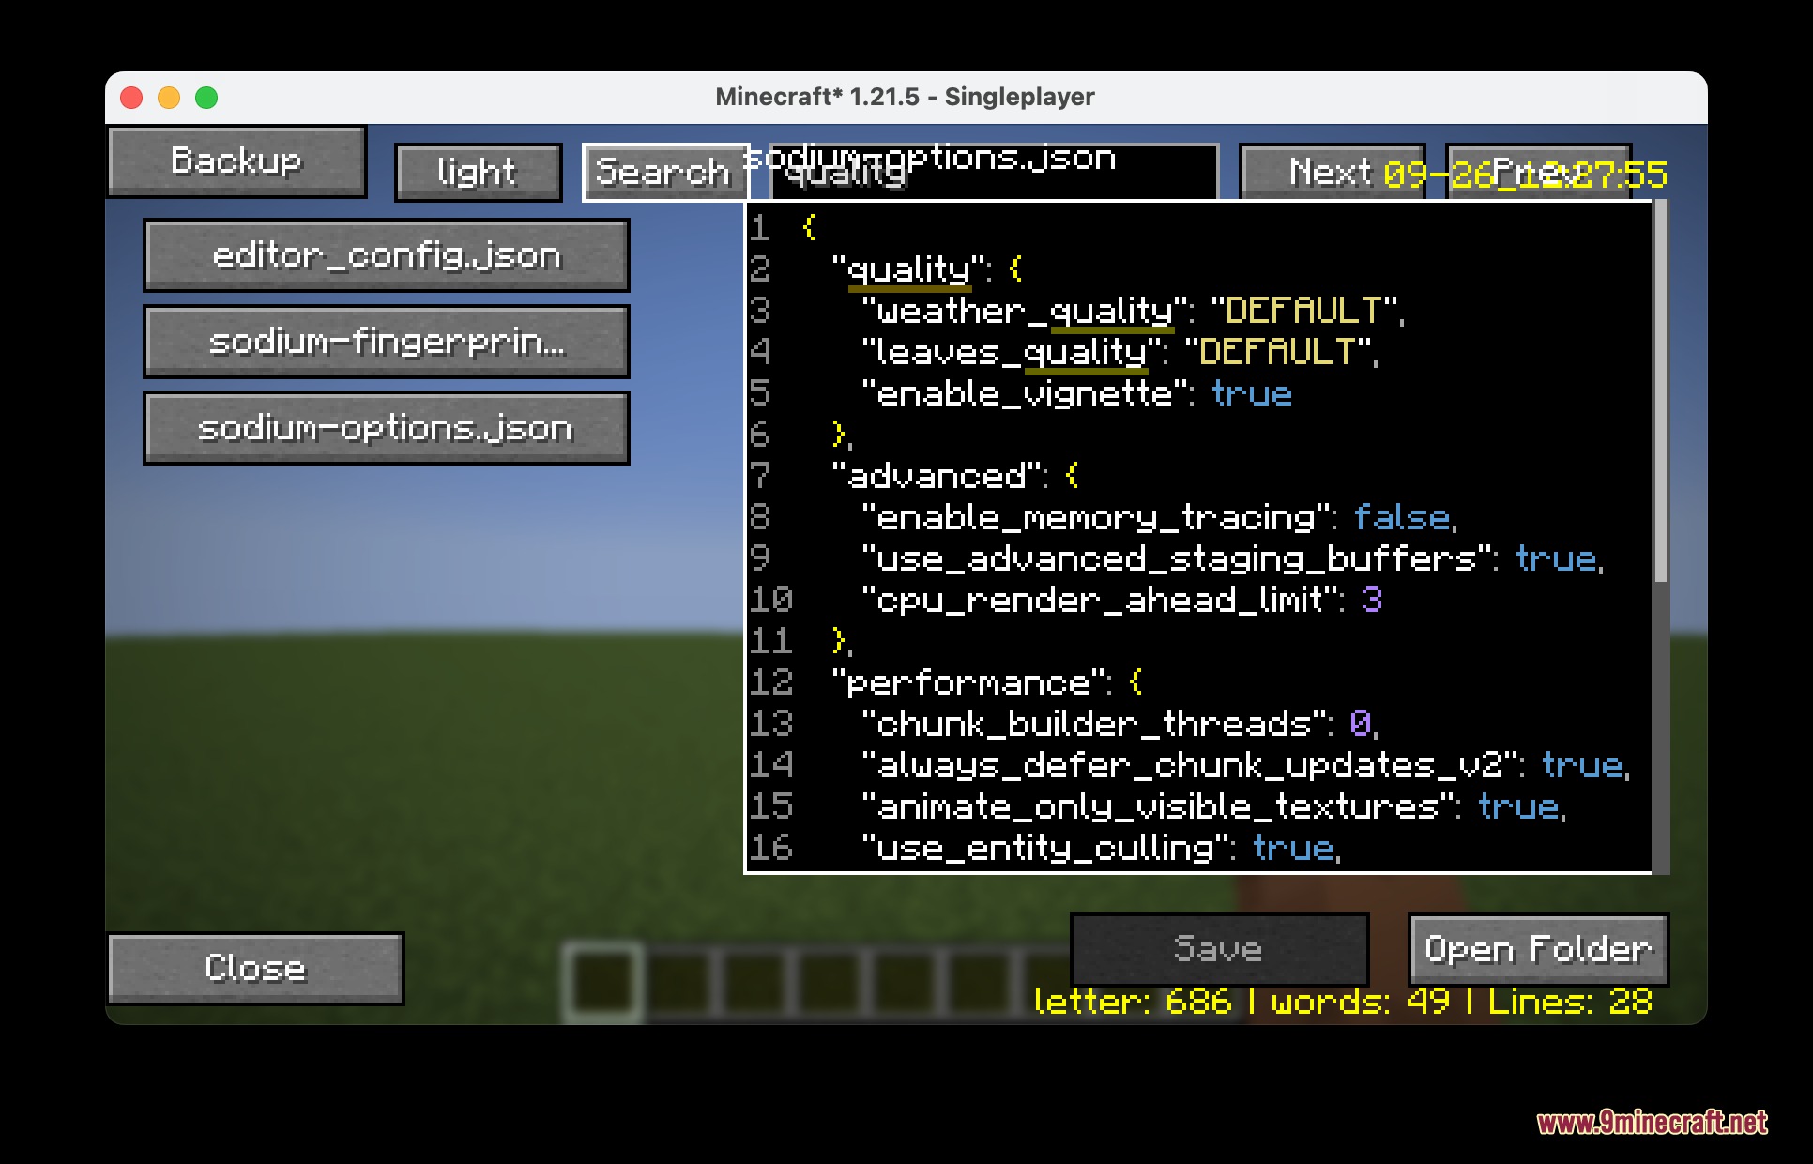Close the config editor screen
The height and width of the screenshot is (1164, 1813).
(255, 968)
